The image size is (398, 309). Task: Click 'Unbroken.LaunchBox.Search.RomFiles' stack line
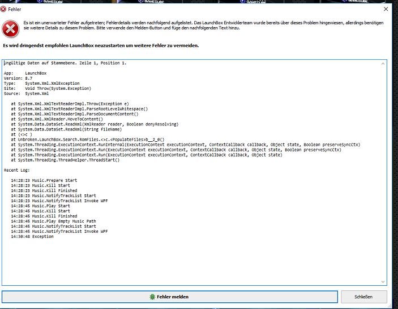pyautogui.click(x=88, y=140)
